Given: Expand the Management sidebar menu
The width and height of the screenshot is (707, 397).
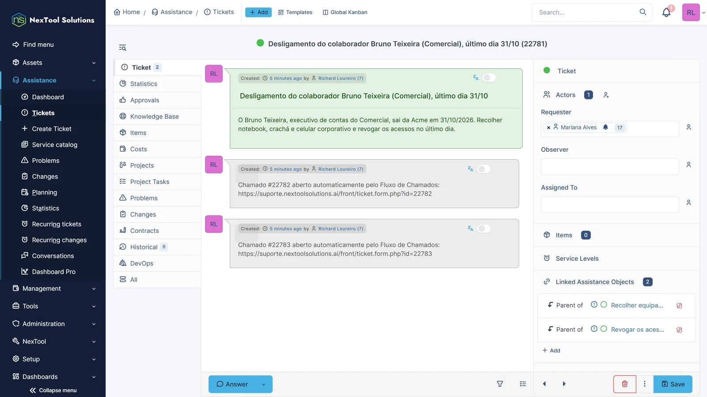Looking at the screenshot, I should coord(53,288).
